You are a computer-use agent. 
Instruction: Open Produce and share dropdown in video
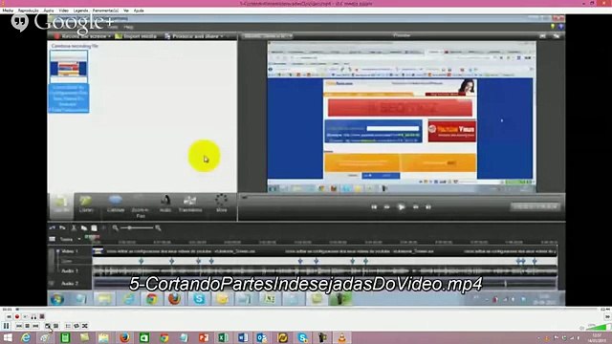tap(194, 36)
